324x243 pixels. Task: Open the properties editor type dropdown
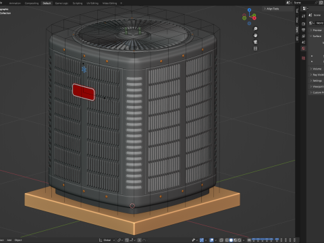click(x=305, y=8)
